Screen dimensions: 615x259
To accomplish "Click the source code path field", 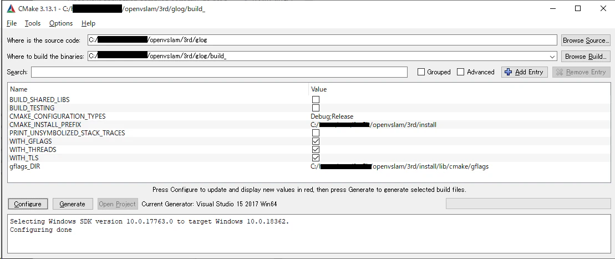I will coord(322,40).
